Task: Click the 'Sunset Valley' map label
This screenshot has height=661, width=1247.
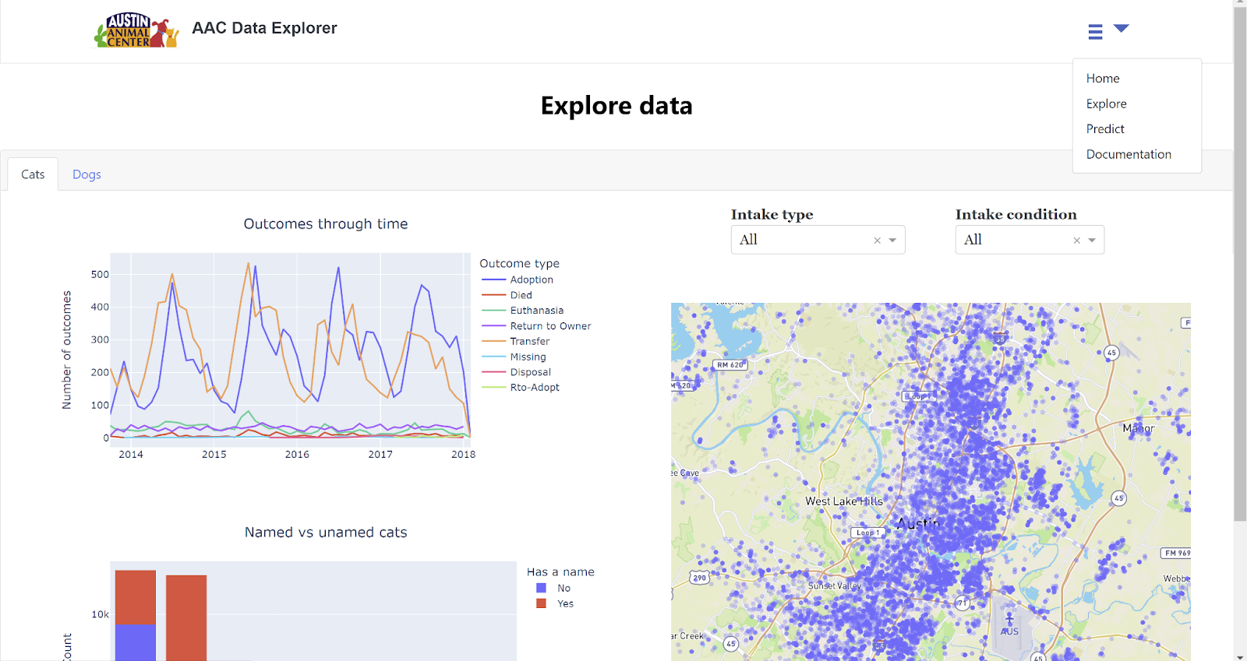Action: (x=835, y=585)
